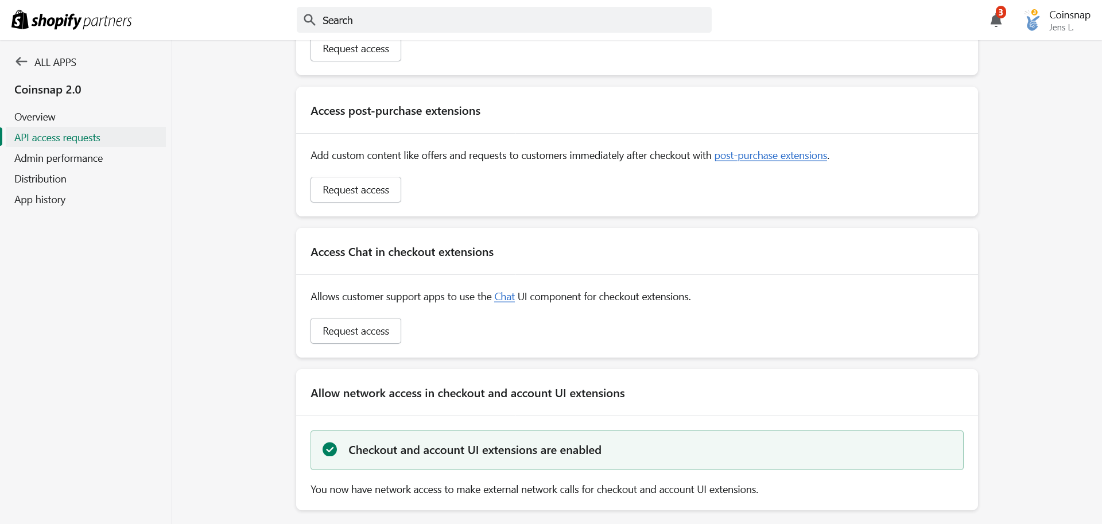The height and width of the screenshot is (524, 1102).
Task: View App history from the sidebar
Action: click(40, 200)
